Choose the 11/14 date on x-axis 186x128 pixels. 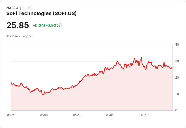(x=143, y=115)
